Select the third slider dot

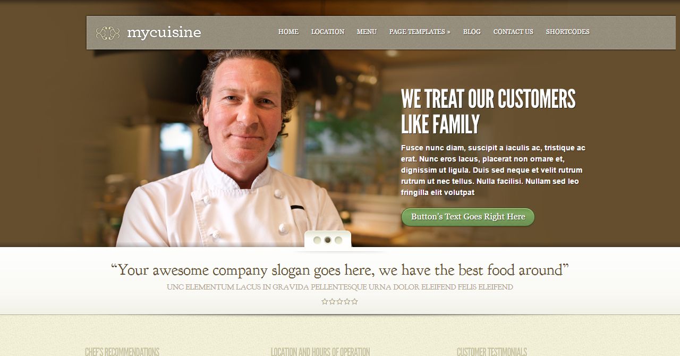(x=338, y=240)
